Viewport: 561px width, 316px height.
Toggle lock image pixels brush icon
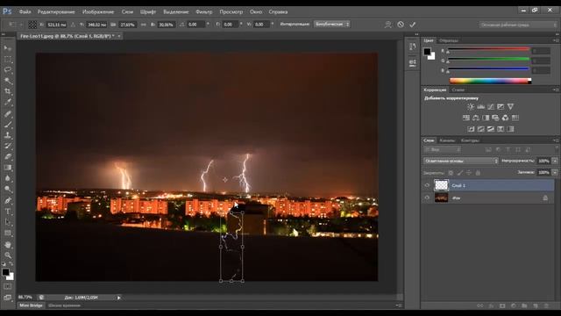[x=459, y=173]
